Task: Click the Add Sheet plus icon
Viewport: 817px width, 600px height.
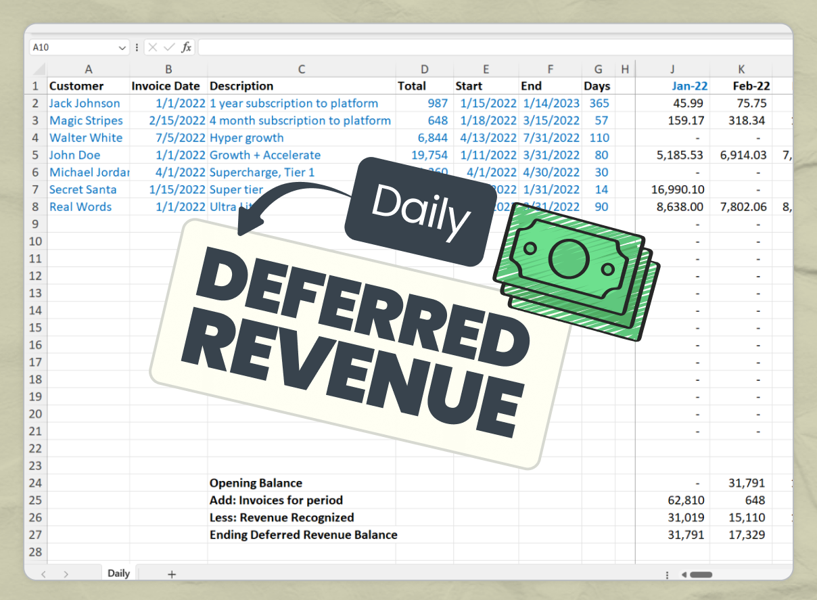Action: (171, 573)
